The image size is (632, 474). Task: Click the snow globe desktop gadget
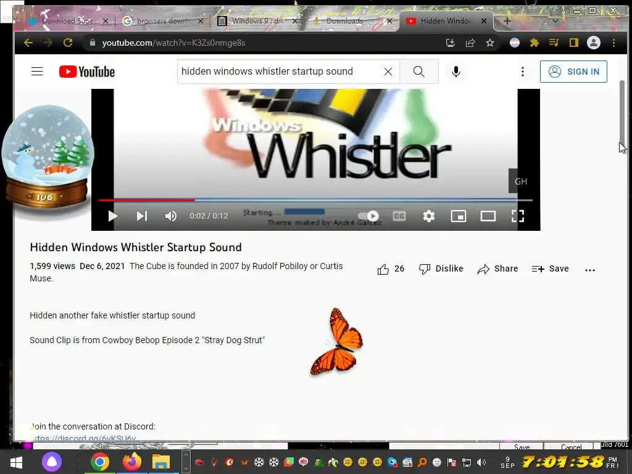click(48, 157)
